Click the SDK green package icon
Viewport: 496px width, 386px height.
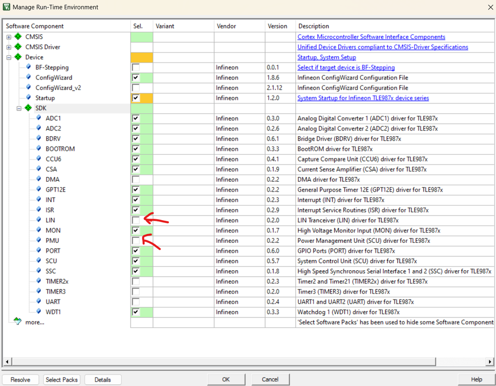point(28,108)
